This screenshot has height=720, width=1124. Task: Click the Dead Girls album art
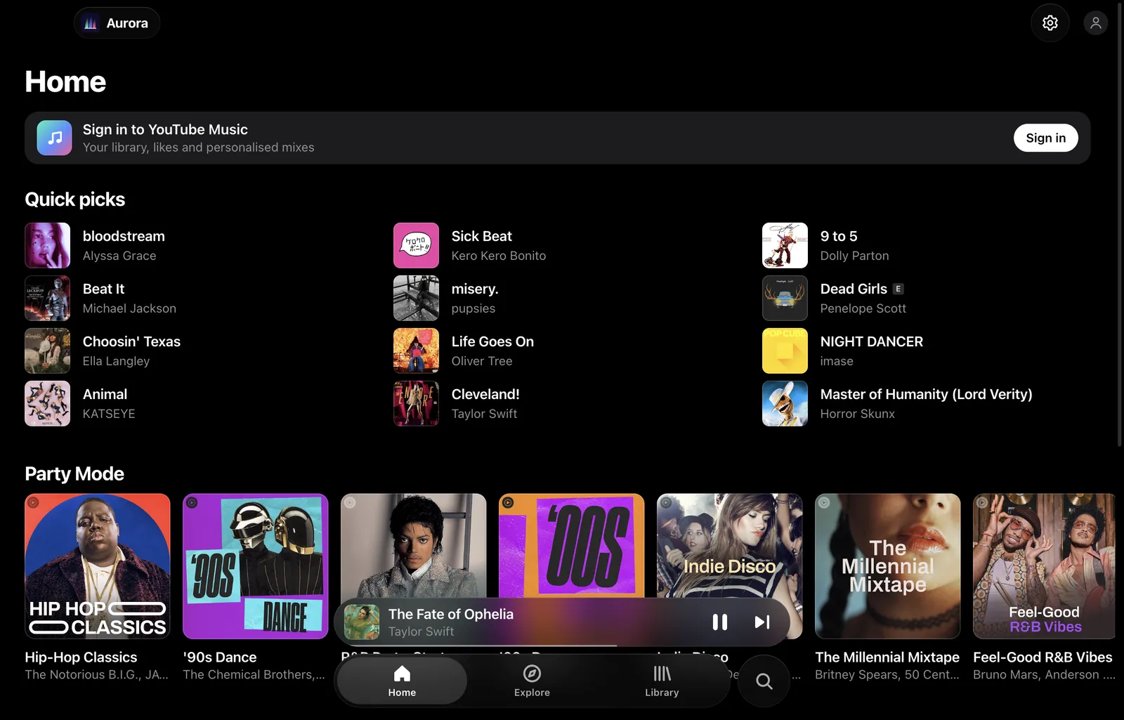coord(785,298)
